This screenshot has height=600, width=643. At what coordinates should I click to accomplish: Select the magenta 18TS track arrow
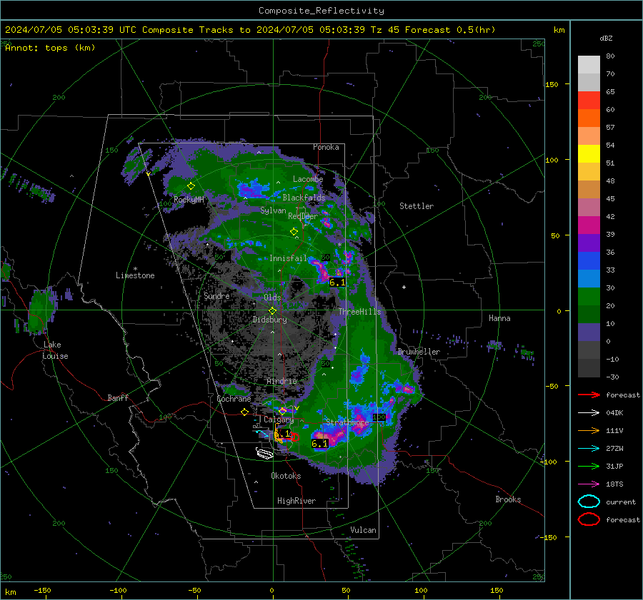[589, 484]
